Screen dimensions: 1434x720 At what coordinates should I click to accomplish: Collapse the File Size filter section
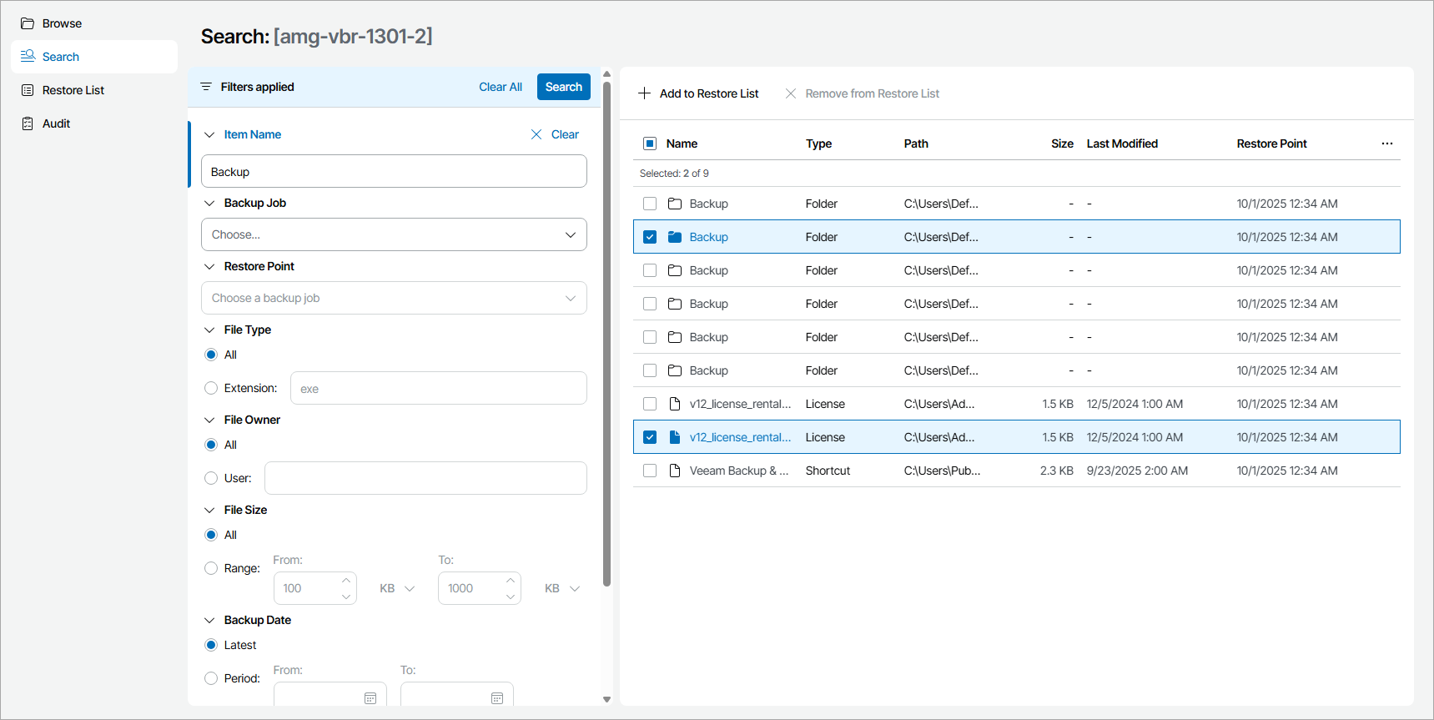click(209, 510)
